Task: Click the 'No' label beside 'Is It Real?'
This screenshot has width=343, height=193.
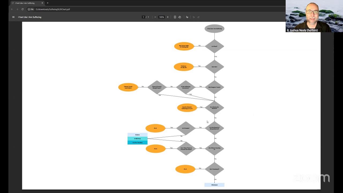Action: (200, 46)
